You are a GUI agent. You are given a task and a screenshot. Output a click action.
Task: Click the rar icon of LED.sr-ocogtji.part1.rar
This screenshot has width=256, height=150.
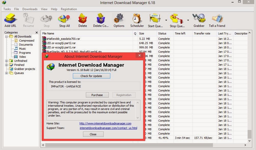(x=44, y=47)
